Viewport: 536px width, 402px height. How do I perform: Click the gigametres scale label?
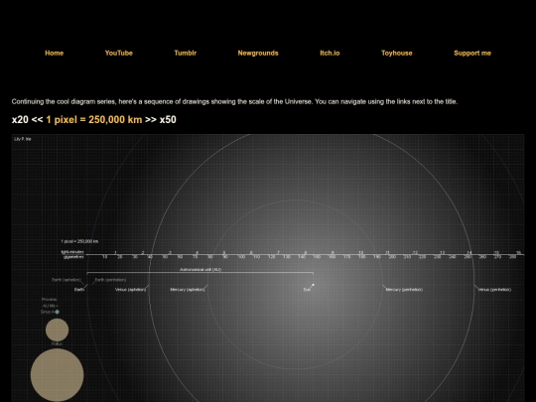[x=73, y=257]
